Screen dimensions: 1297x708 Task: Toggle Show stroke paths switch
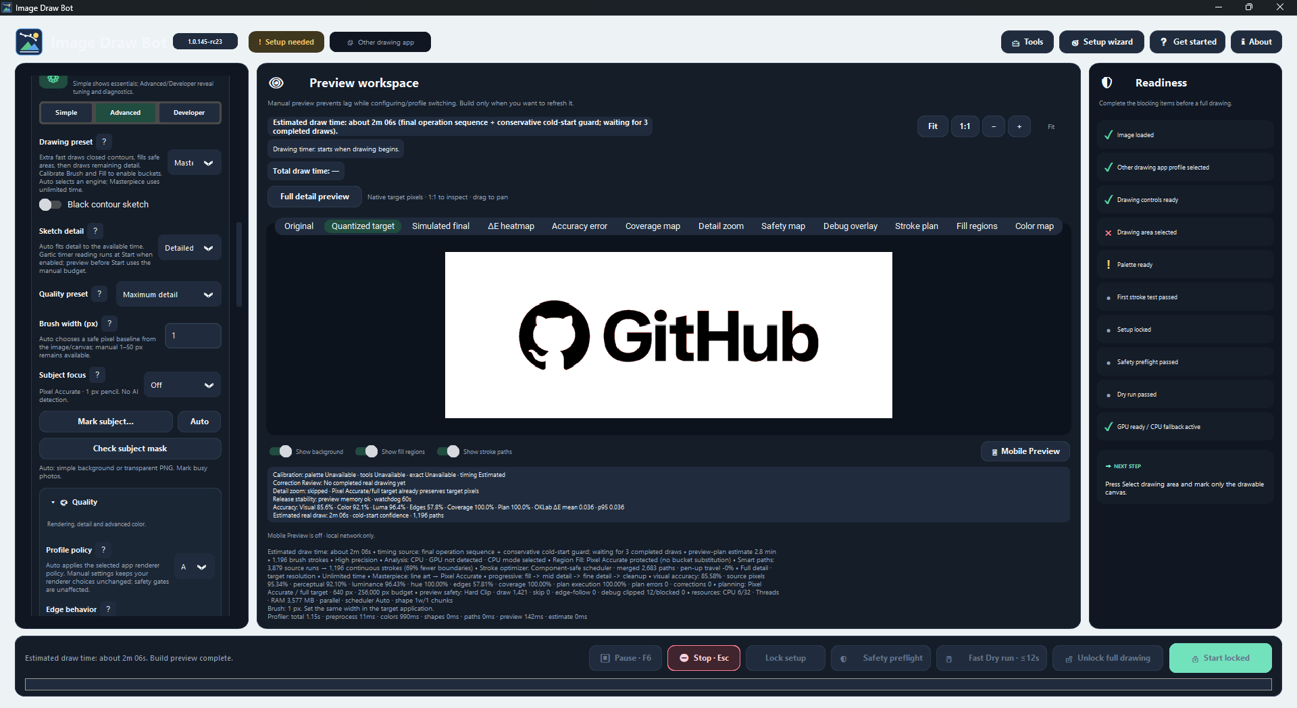click(x=448, y=451)
